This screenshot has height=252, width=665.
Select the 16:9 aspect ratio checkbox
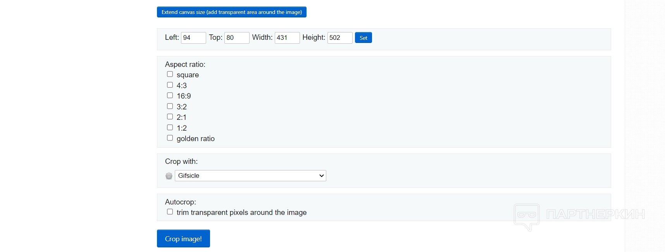(x=170, y=95)
